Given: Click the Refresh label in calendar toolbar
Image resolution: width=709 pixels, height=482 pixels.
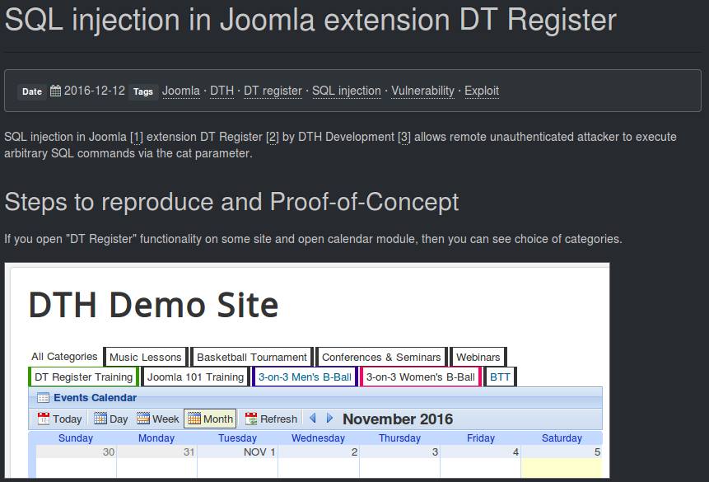Looking at the screenshot, I should [278, 419].
